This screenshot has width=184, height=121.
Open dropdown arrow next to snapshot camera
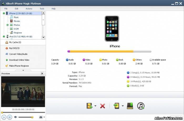point(44,117)
